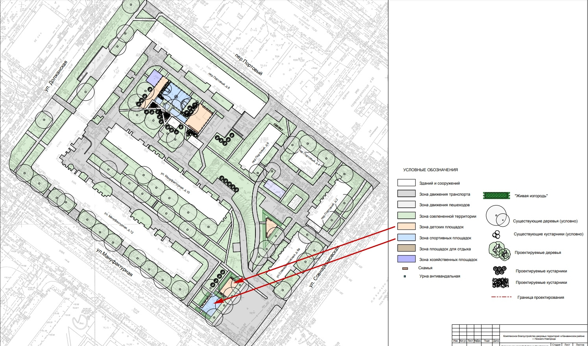Image resolution: width=588 pixels, height=346 pixels.
Task: Click the Изм. cell in title block
Action: coord(455,341)
